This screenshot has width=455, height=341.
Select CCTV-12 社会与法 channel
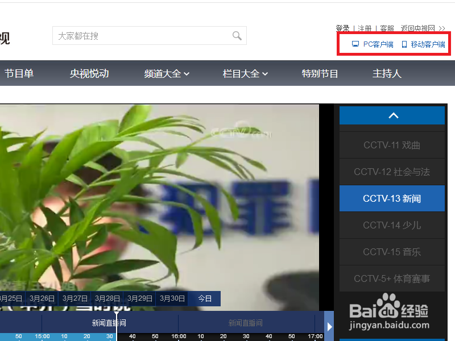[x=392, y=172]
